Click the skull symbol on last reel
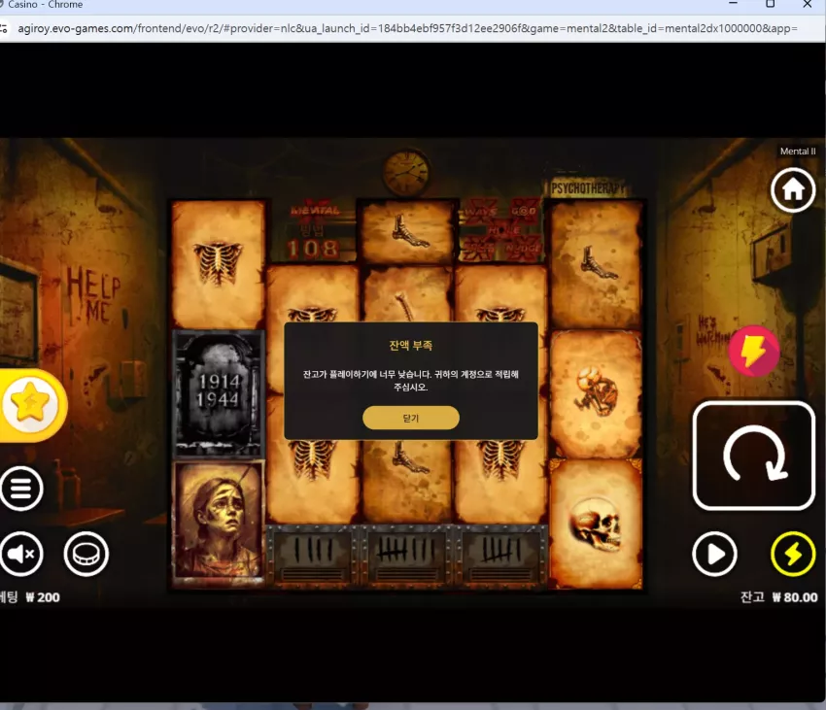The width and height of the screenshot is (826, 710). click(596, 524)
